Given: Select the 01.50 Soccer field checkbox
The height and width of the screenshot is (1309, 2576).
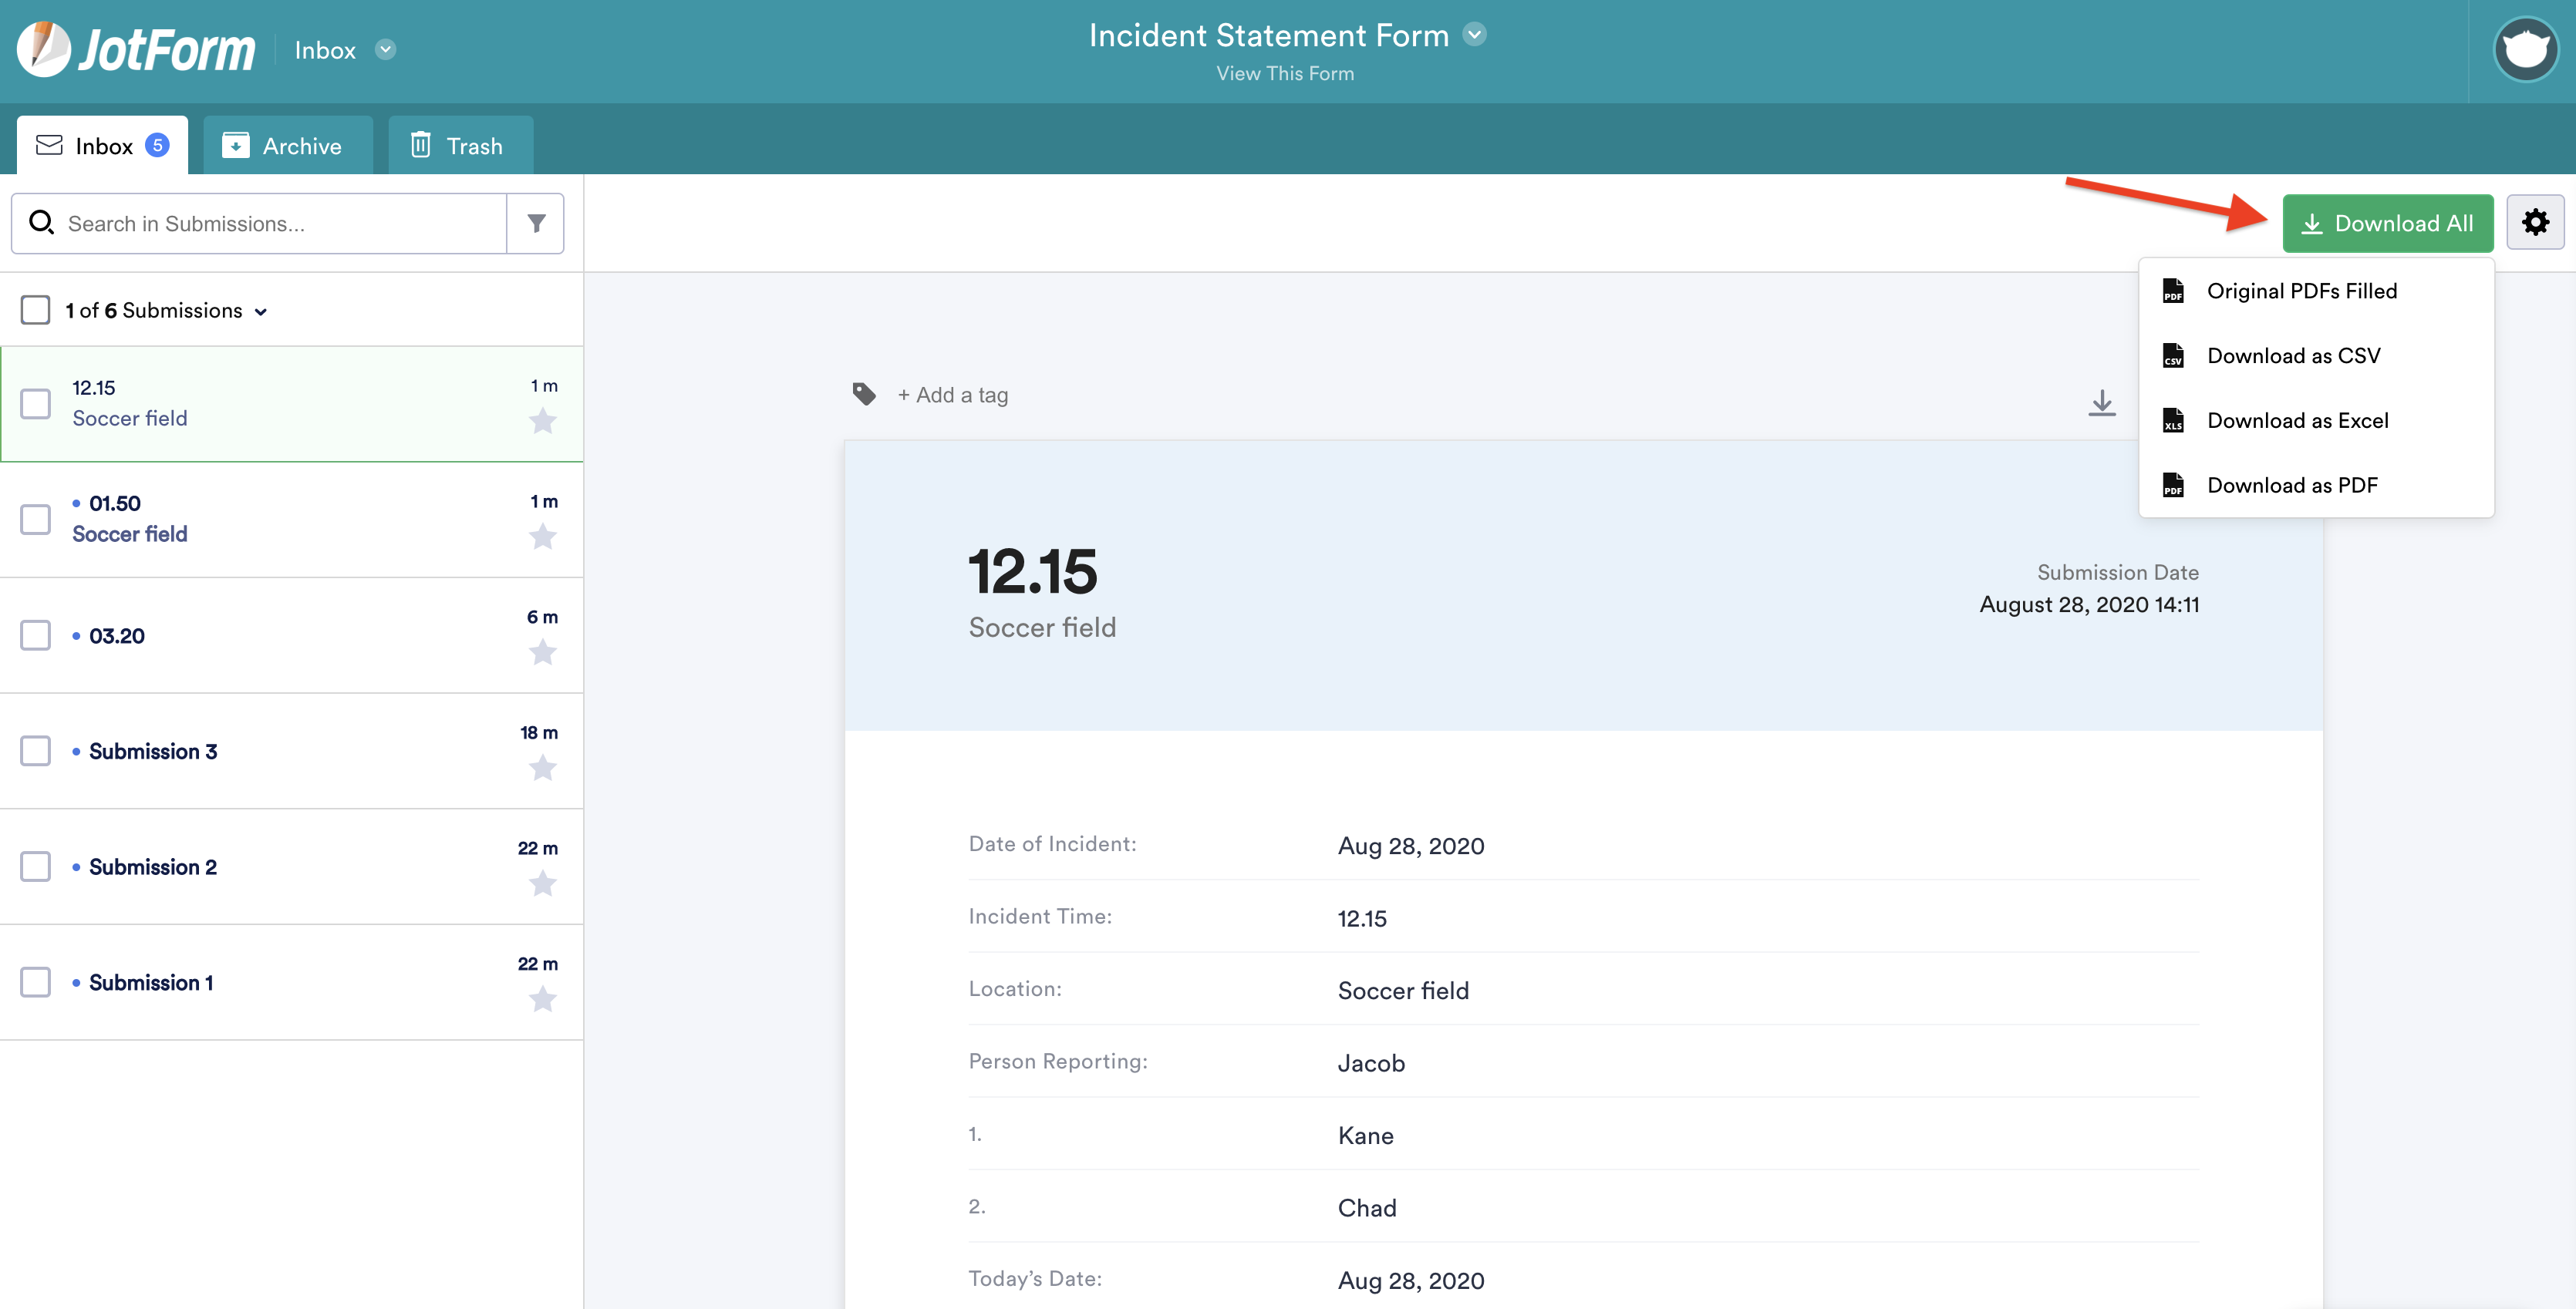Looking at the screenshot, I should [x=36, y=519].
